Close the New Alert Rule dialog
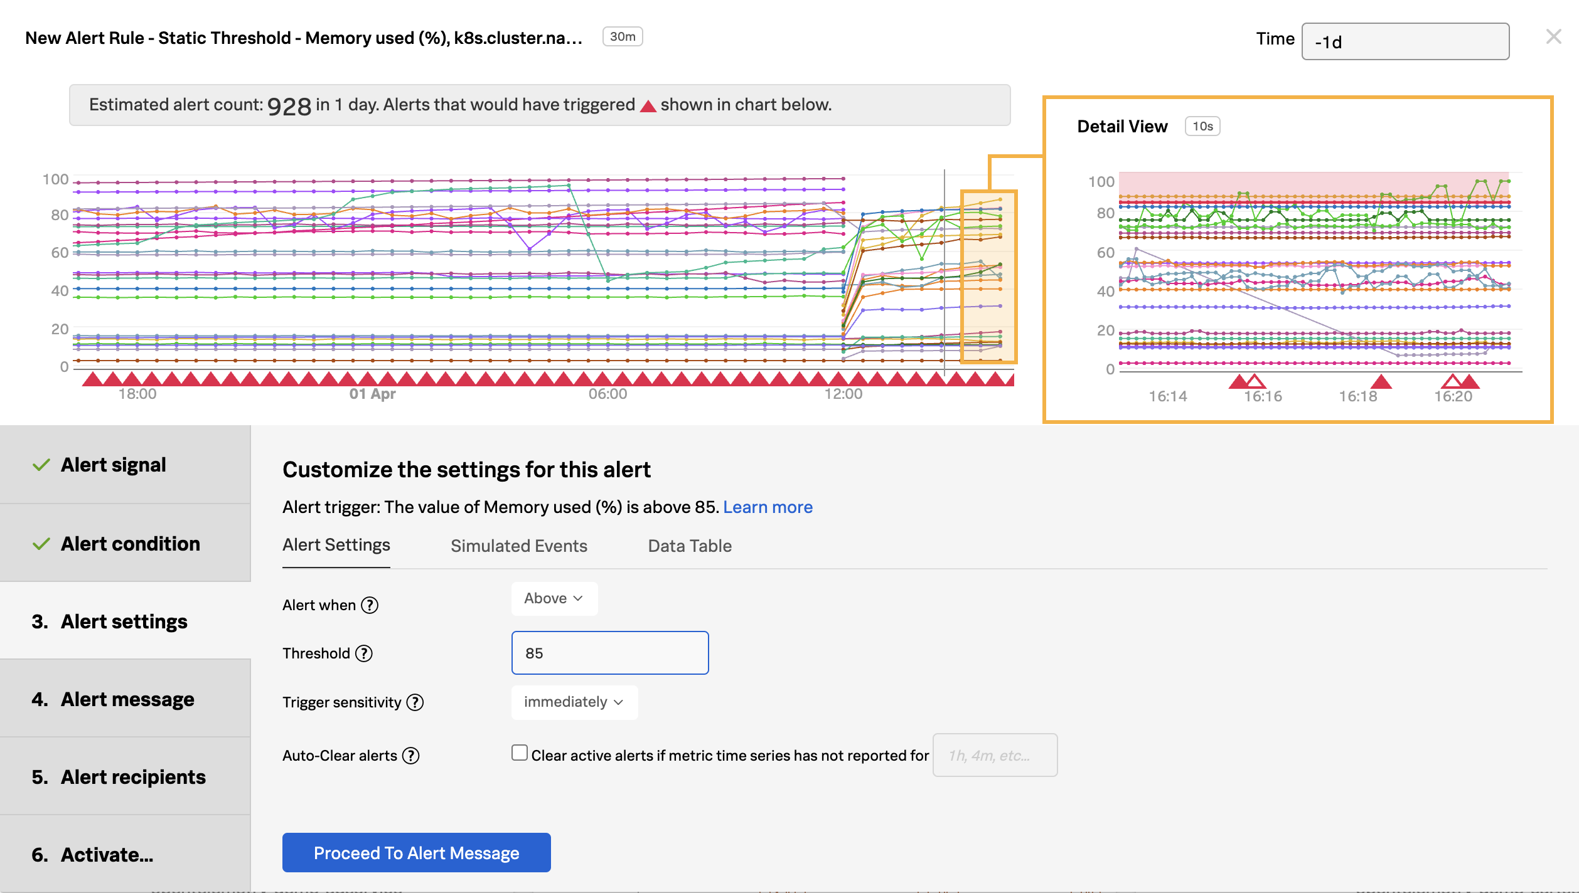This screenshot has height=893, width=1579. click(x=1553, y=37)
